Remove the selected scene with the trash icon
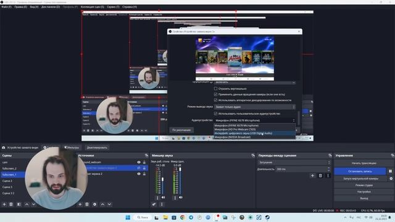The image size is (395, 222). 11,204
